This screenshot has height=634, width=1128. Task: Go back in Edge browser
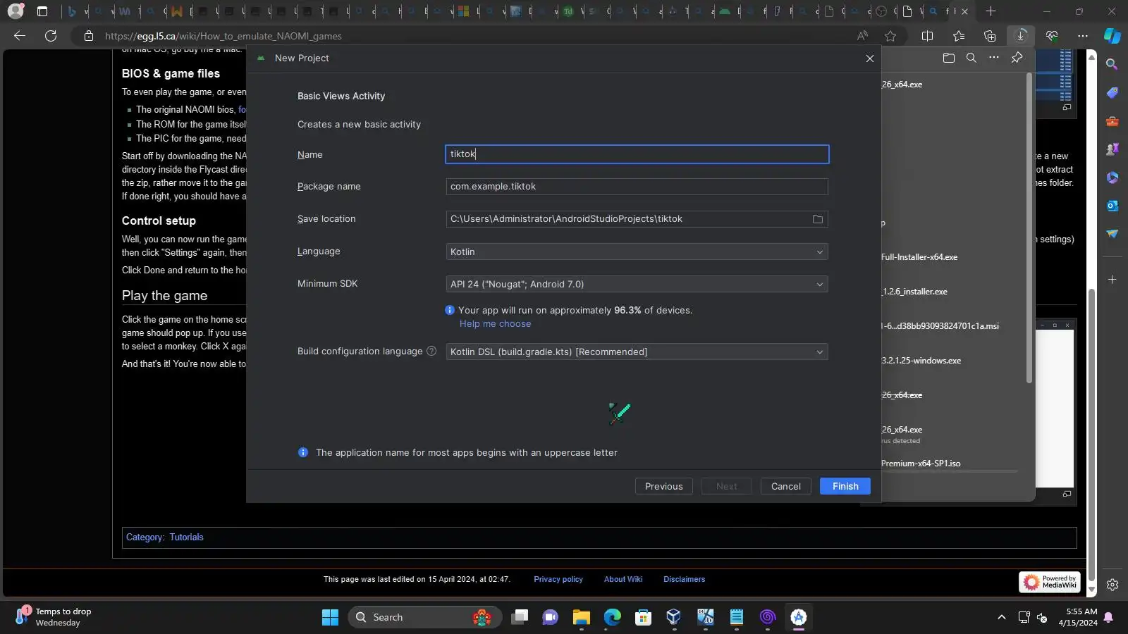coord(20,36)
